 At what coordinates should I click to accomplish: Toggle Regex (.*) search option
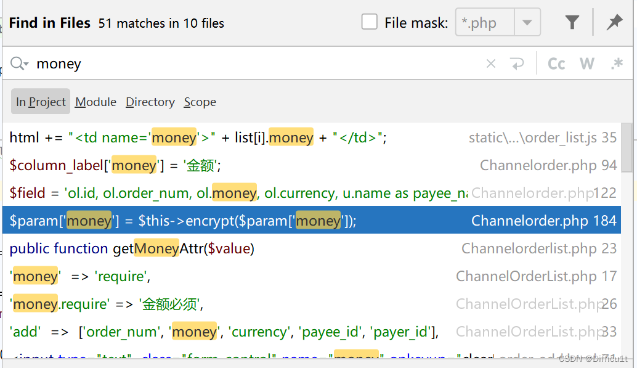(x=617, y=63)
